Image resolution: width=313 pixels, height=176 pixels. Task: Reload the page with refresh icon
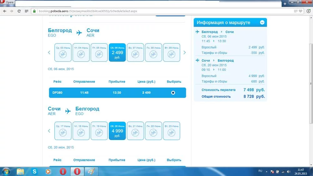[x=19, y=11]
